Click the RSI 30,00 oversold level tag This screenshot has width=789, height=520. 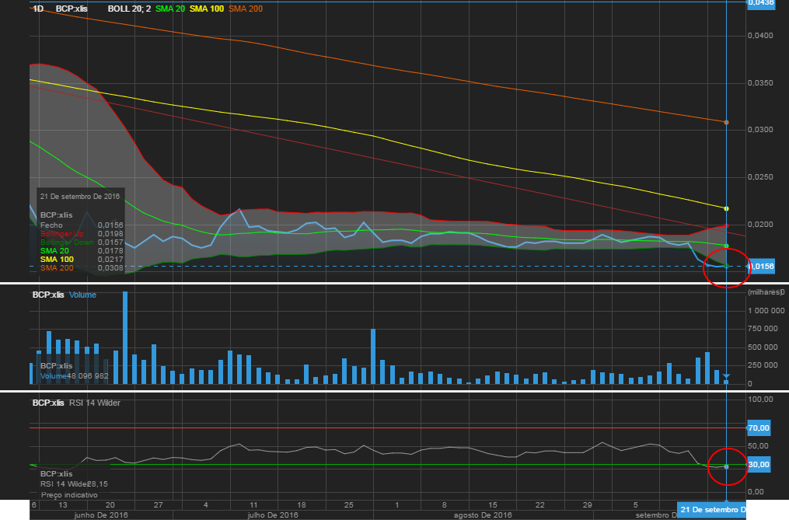(x=758, y=465)
